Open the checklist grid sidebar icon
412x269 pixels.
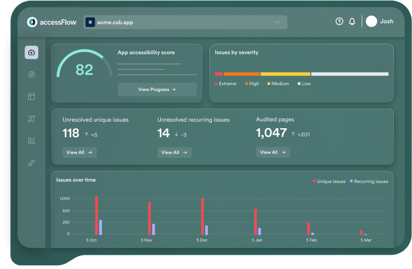tap(31, 141)
